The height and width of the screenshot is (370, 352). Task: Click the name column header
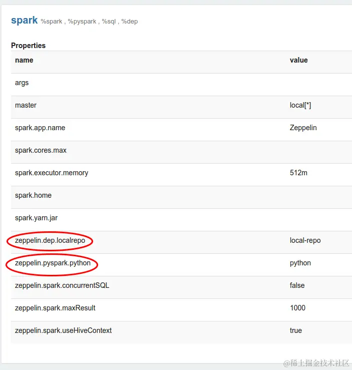24,60
